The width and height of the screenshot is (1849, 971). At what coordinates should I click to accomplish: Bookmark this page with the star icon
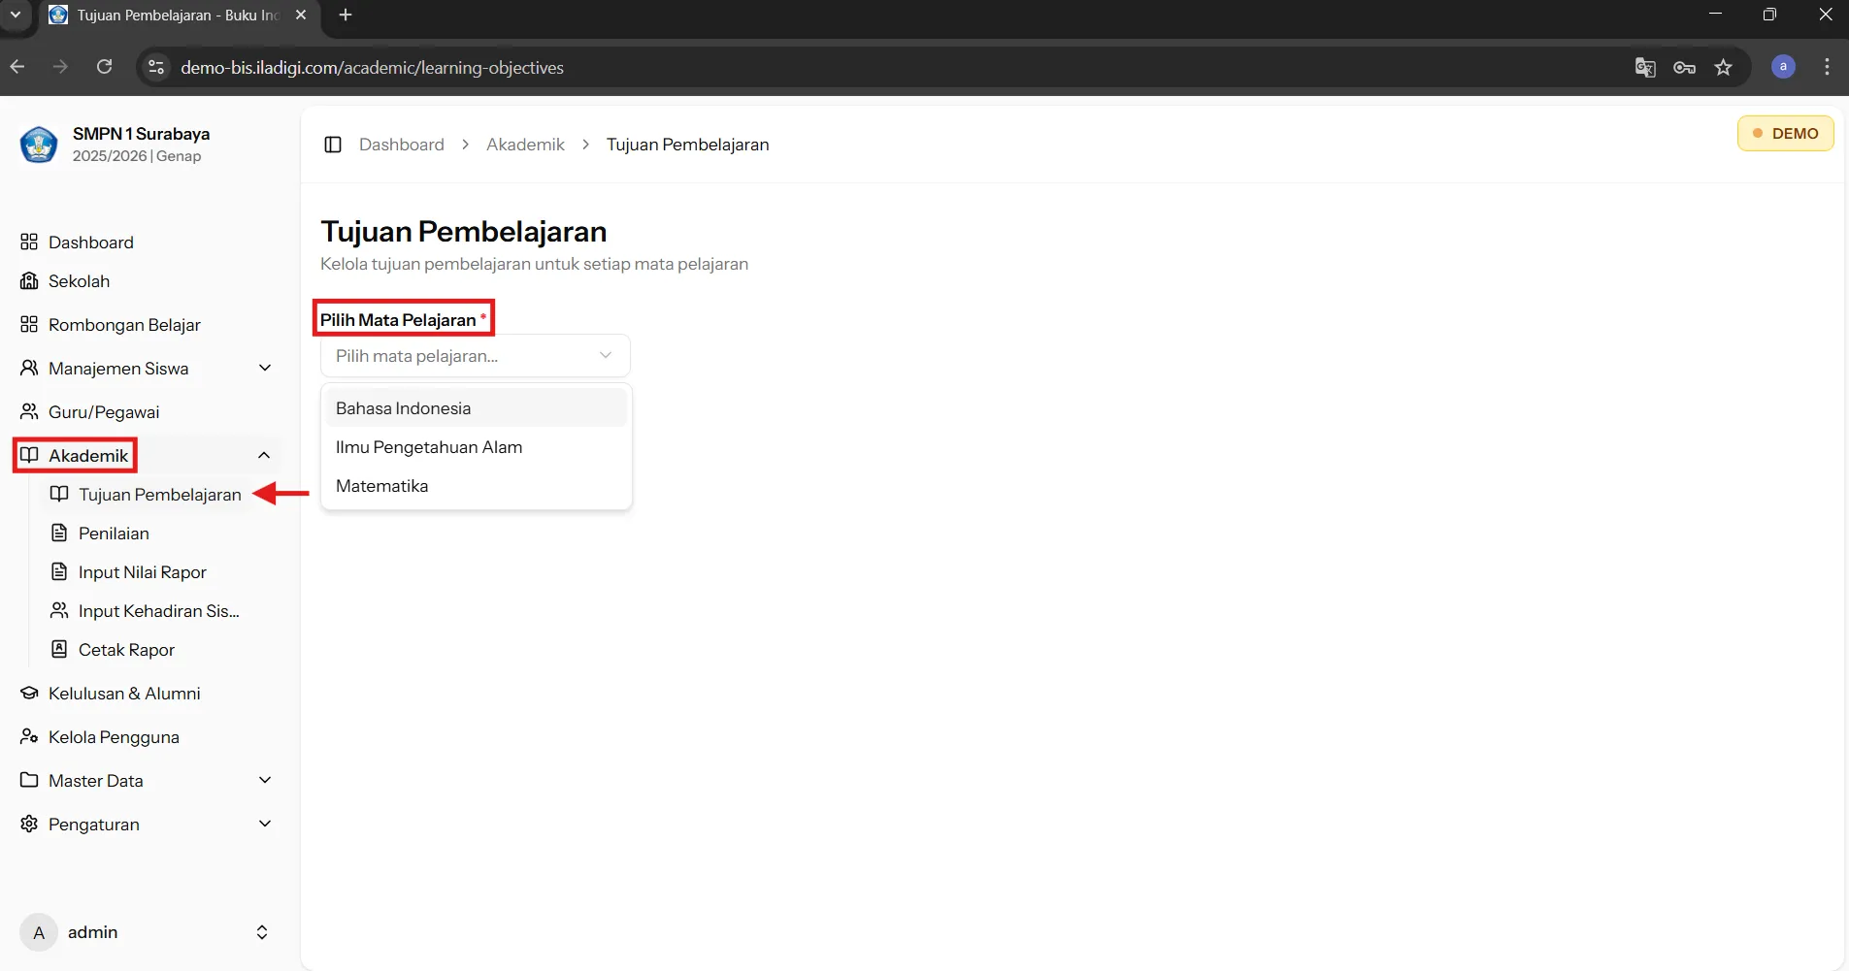pyautogui.click(x=1723, y=67)
